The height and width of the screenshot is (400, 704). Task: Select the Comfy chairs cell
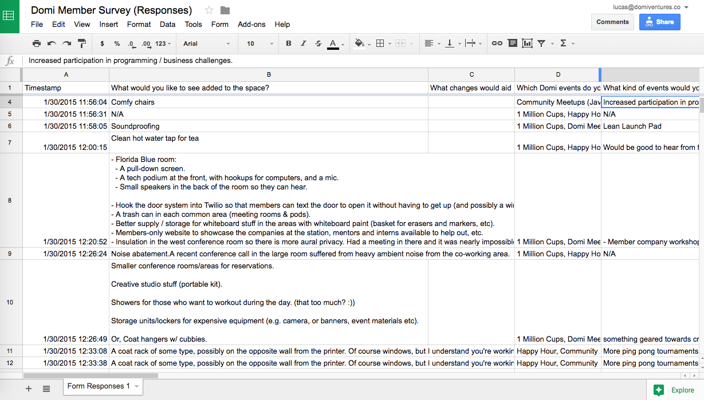269,102
